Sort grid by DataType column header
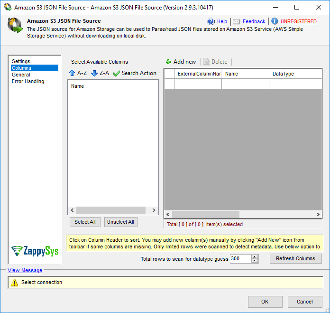 pyautogui.click(x=295, y=74)
